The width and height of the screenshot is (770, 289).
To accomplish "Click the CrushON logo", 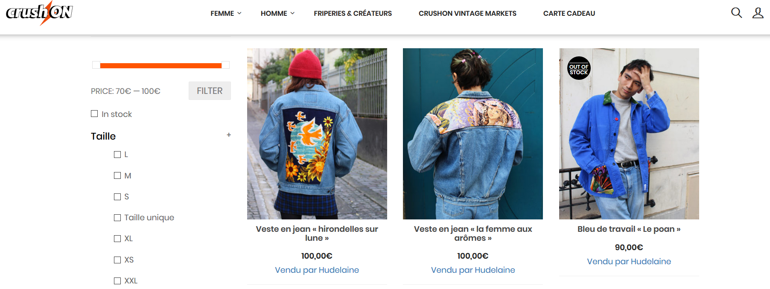I will [39, 13].
